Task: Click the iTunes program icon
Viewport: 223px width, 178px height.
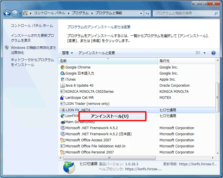Action: coord(62,79)
